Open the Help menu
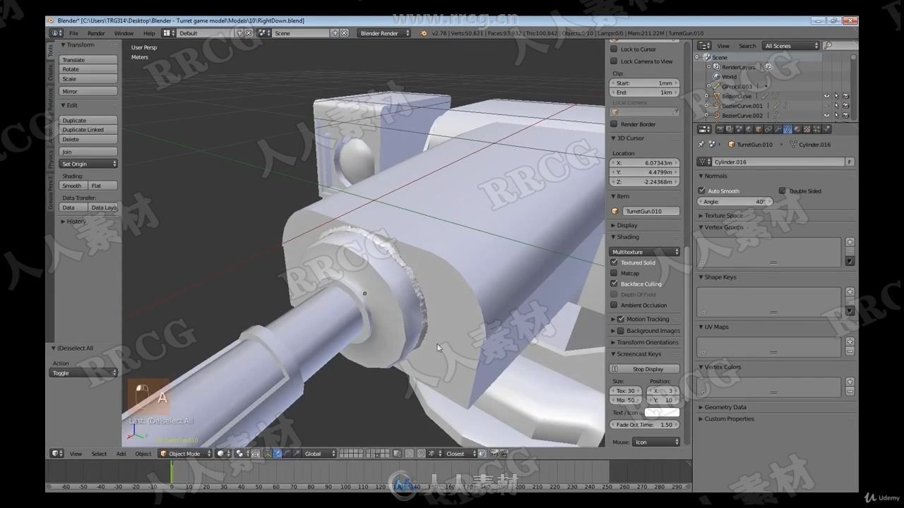 click(x=149, y=33)
